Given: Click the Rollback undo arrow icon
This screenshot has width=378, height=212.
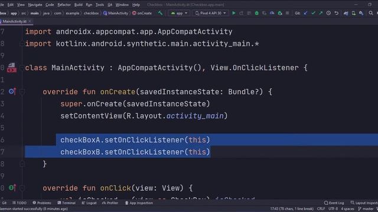Looking at the screenshot, I should (x=336, y=13).
